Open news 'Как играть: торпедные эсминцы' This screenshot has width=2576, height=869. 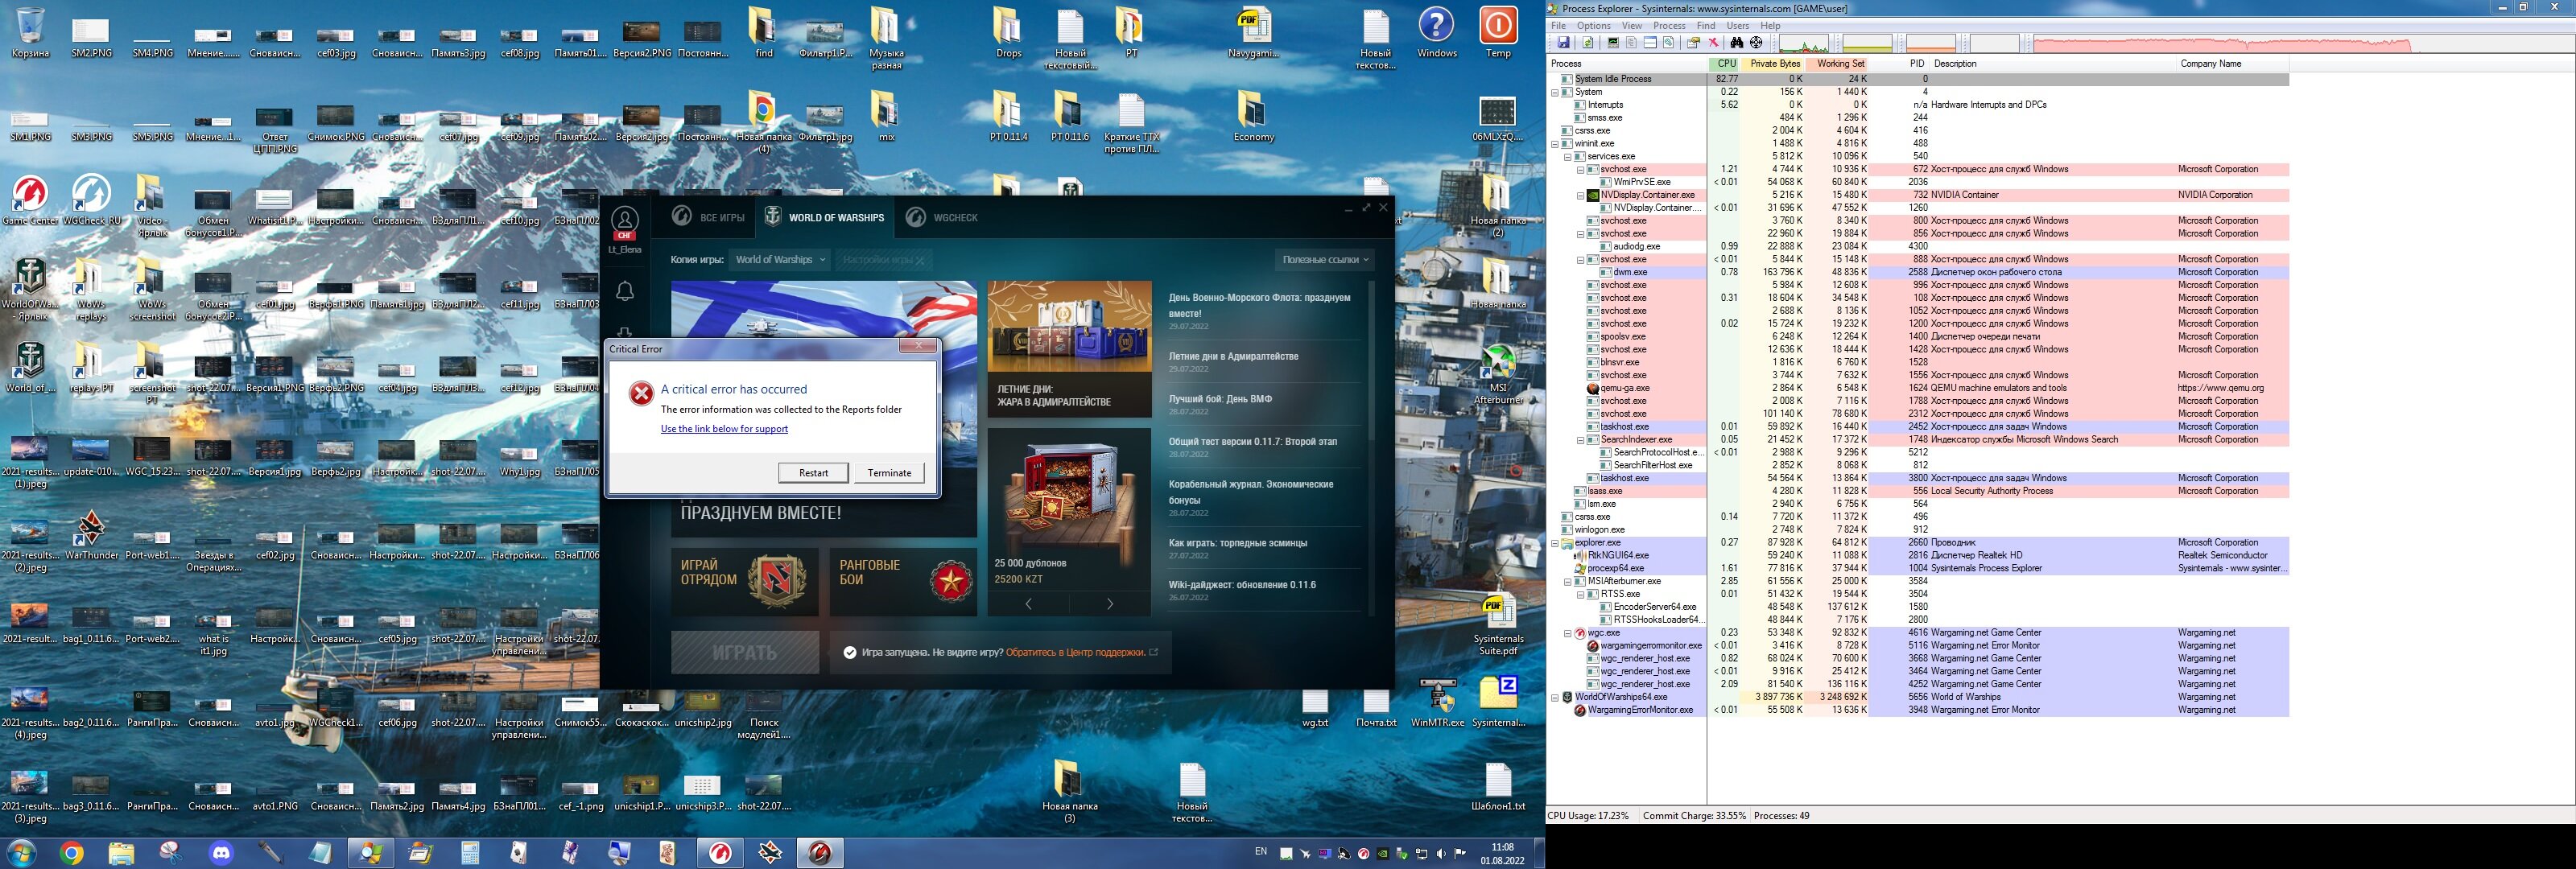click(1238, 543)
